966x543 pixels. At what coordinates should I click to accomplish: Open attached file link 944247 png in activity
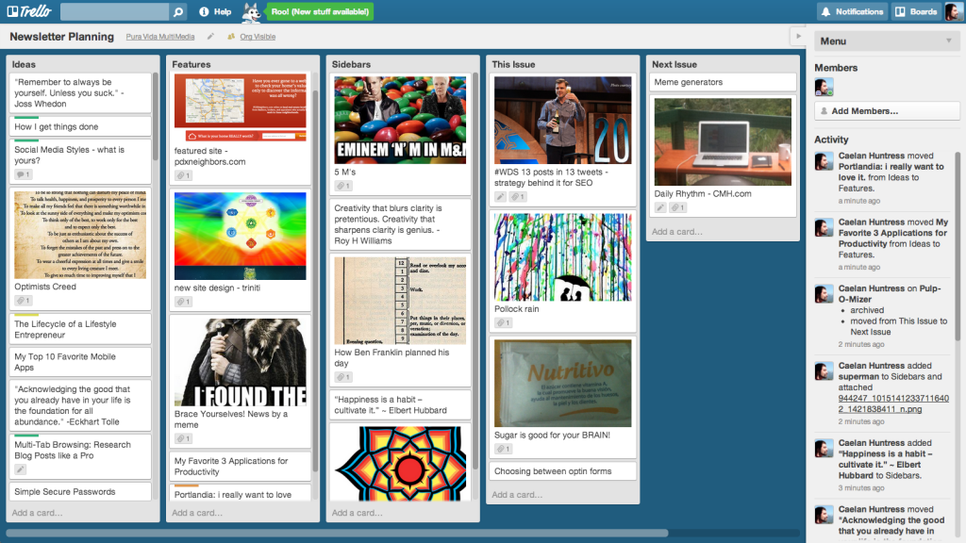tap(893, 403)
